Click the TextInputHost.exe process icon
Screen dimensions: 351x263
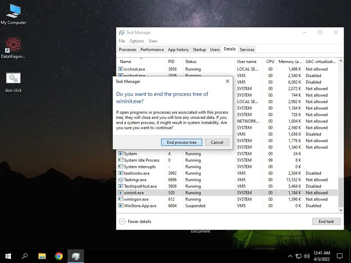121,186
